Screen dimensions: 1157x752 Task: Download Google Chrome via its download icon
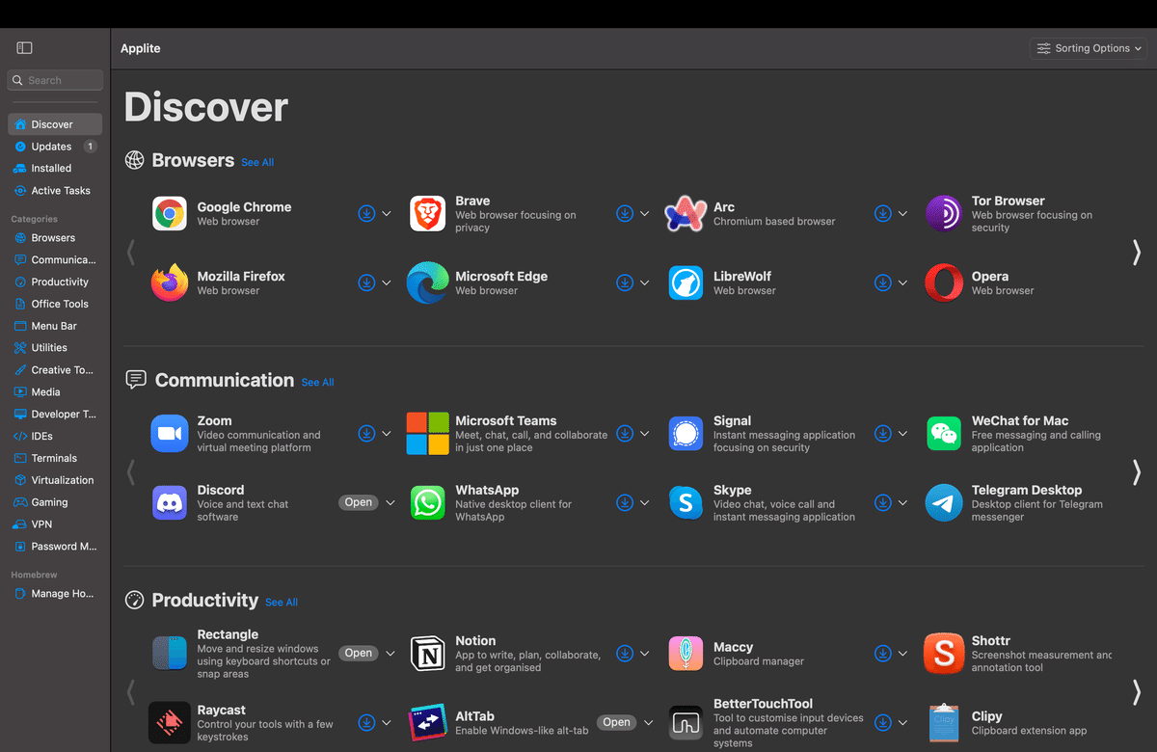click(x=366, y=214)
